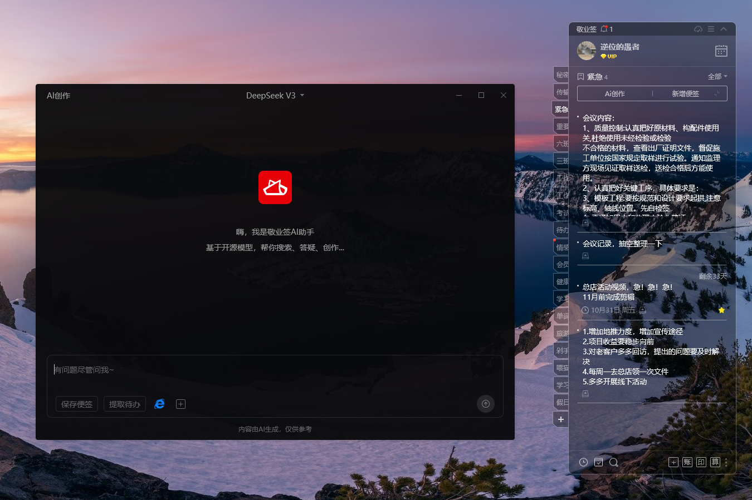The width and height of the screenshot is (752, 500).
Task: Open the checked calendar to-do icon in bottom bar
Action: pyautogui.click(x=598, y=462)
